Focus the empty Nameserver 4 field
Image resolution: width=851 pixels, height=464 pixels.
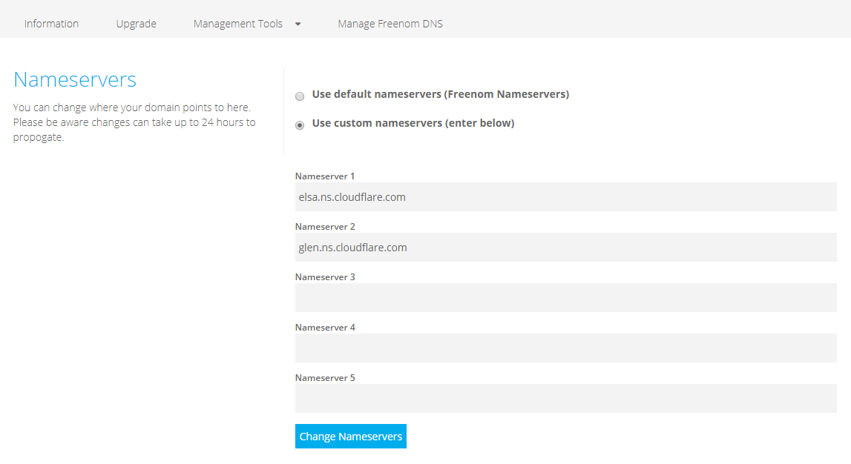pyautogui.click(x=565, y=348)
